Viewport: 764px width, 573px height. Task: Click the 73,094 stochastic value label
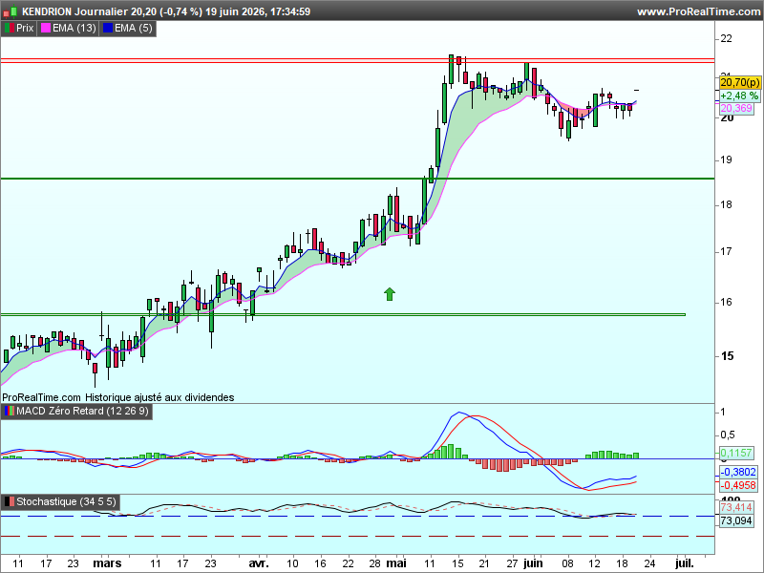coord(736,520)
